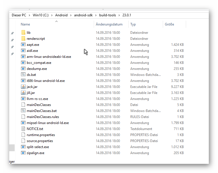This screenshot has width=218, height=173.
Task: Click the source.properties file icon
Action: coord(23,141)
